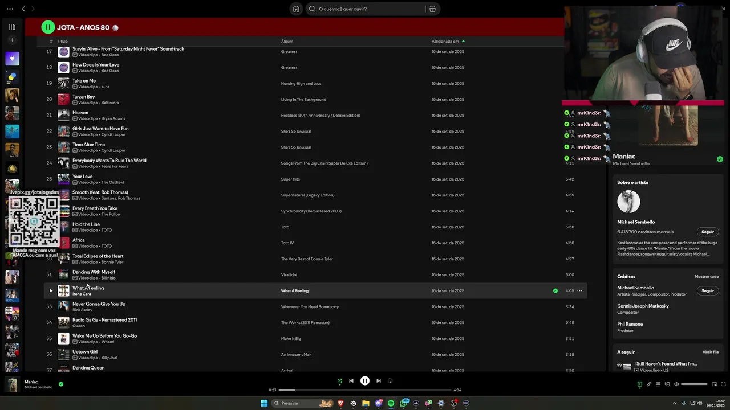Screen dimensions: 730x410
Task: Open Liked Songs heart tile in sidebar
Action: tap(12, 58)
